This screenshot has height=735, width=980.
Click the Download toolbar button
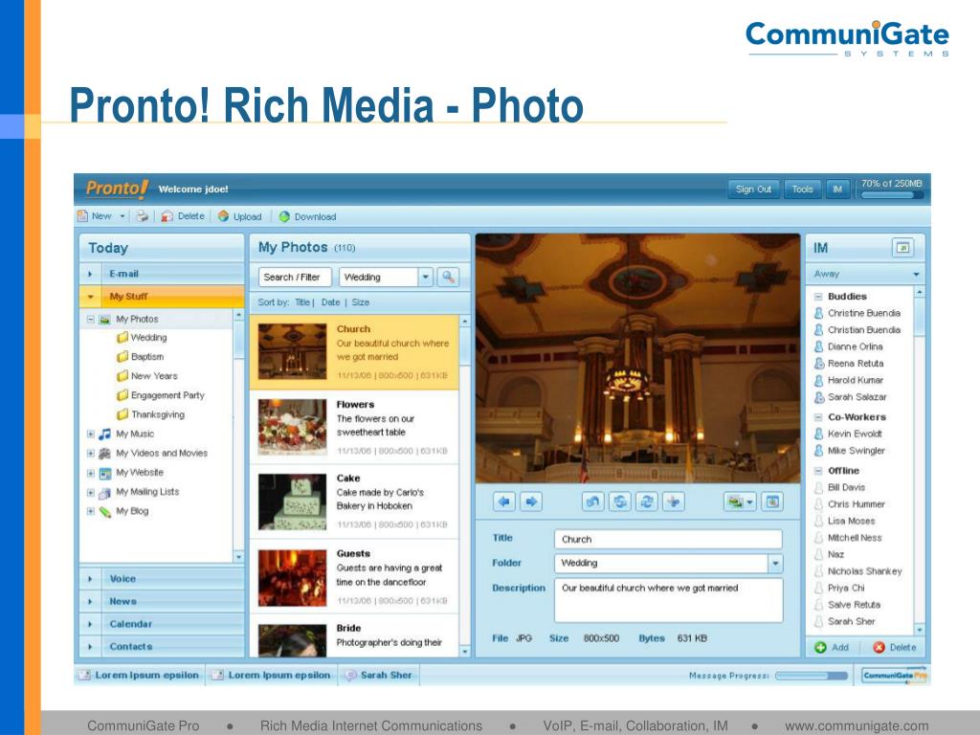[307, 217]
